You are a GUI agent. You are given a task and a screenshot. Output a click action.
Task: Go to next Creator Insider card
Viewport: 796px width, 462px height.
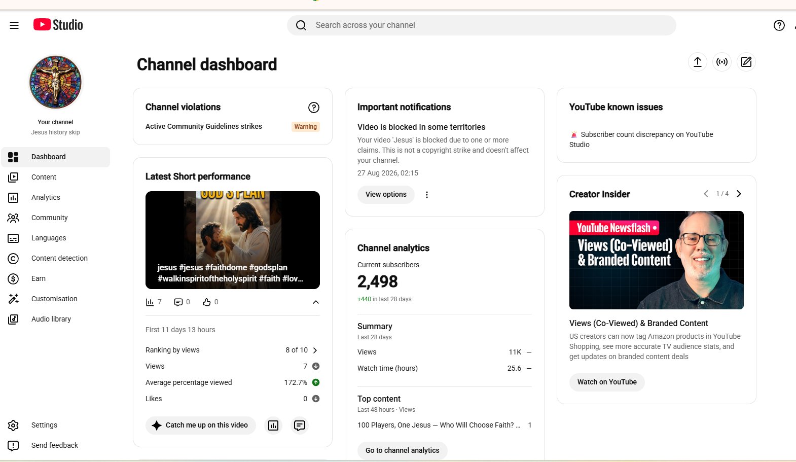tap(739, 194)
